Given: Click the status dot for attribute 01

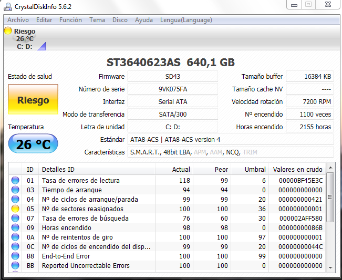Looking at the screenshot, I should (15, 180).
